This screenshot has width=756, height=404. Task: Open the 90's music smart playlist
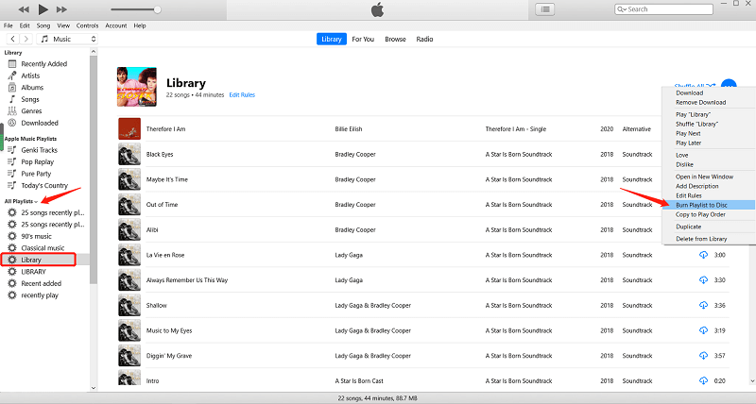(36, 236)
